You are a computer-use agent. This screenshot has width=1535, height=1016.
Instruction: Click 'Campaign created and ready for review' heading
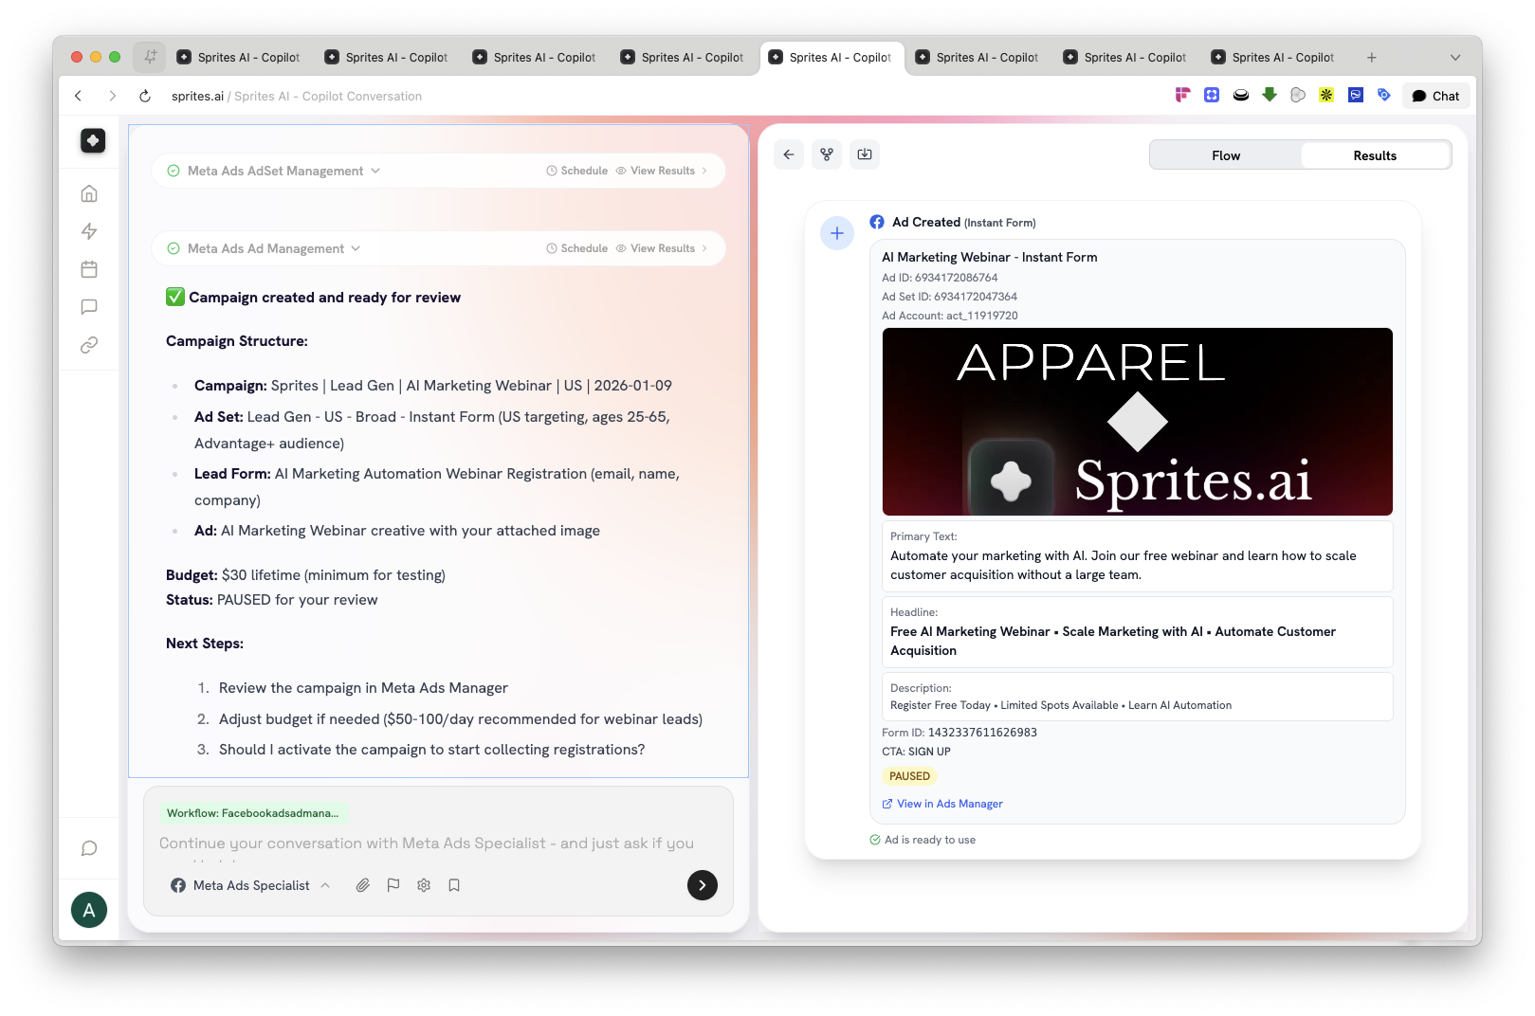pos(324,298)
